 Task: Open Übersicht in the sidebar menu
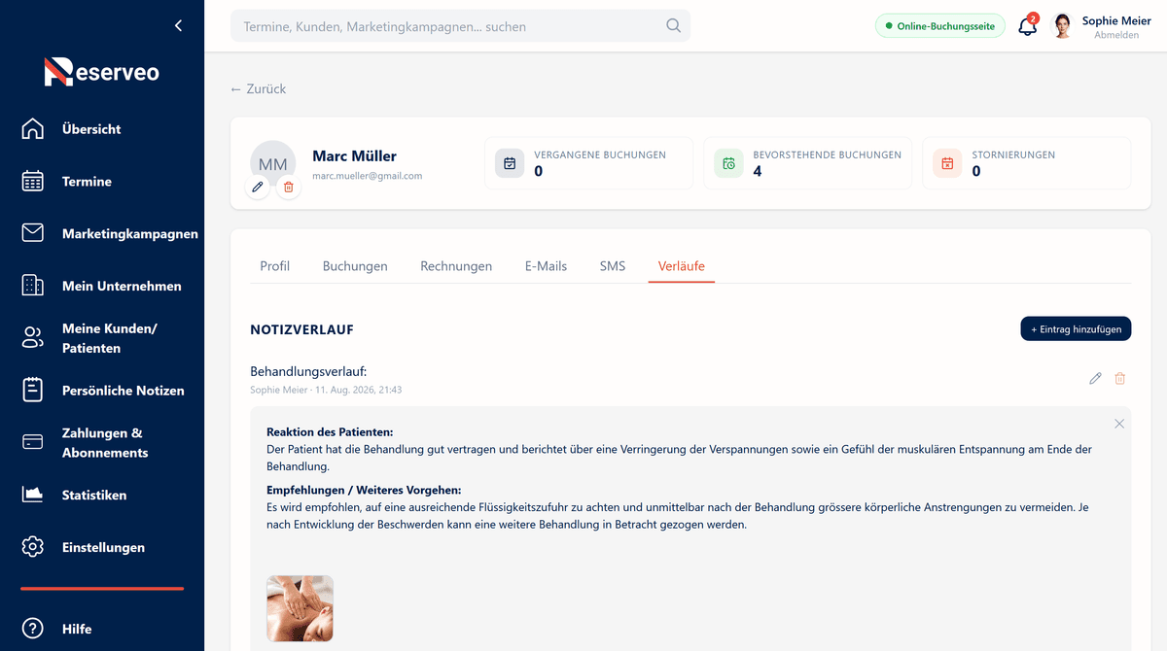pyautogui.click(x=91, y=129)
